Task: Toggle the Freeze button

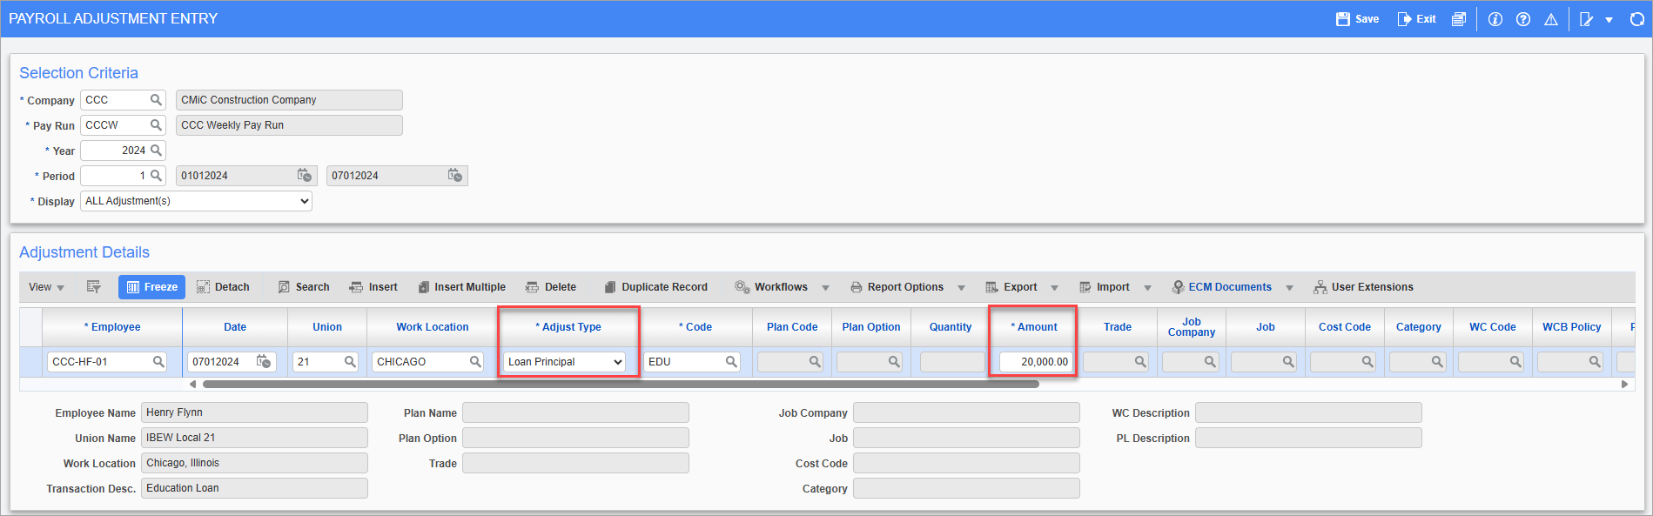Action: click(x=151, y=287)
